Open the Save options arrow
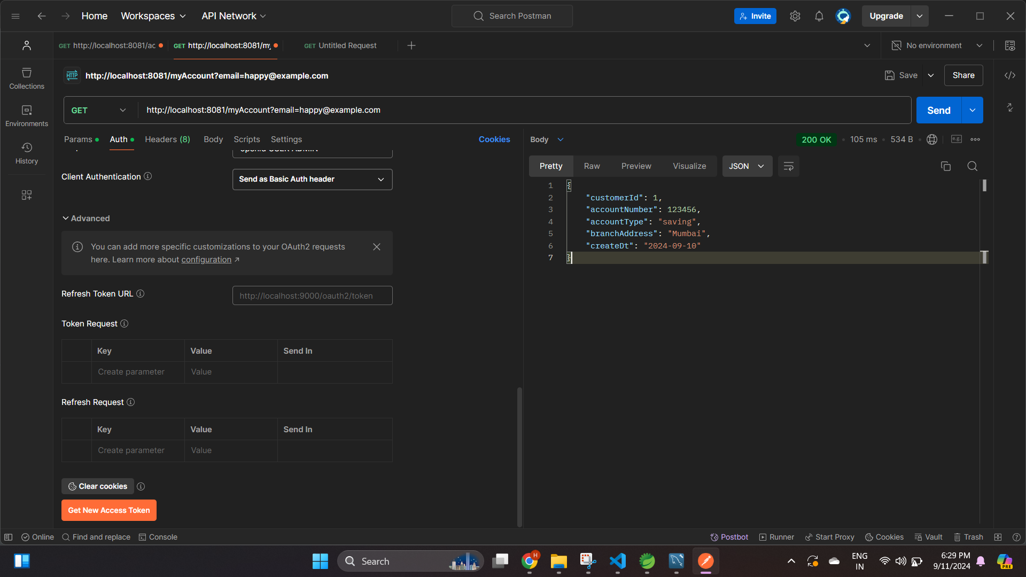Screen dimensions: 1026x577 [x=931, y=75]
